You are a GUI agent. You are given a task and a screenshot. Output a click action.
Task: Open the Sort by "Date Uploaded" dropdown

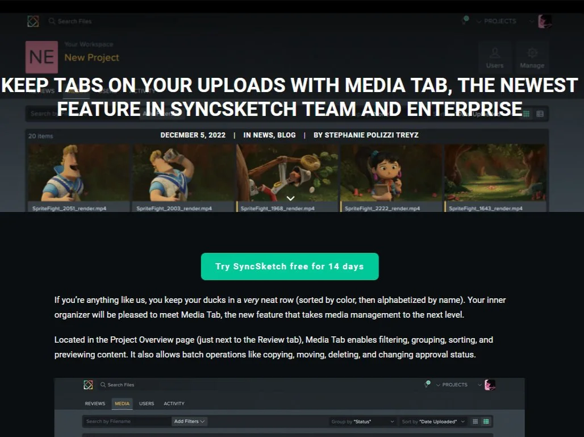[x=433, y=422]
